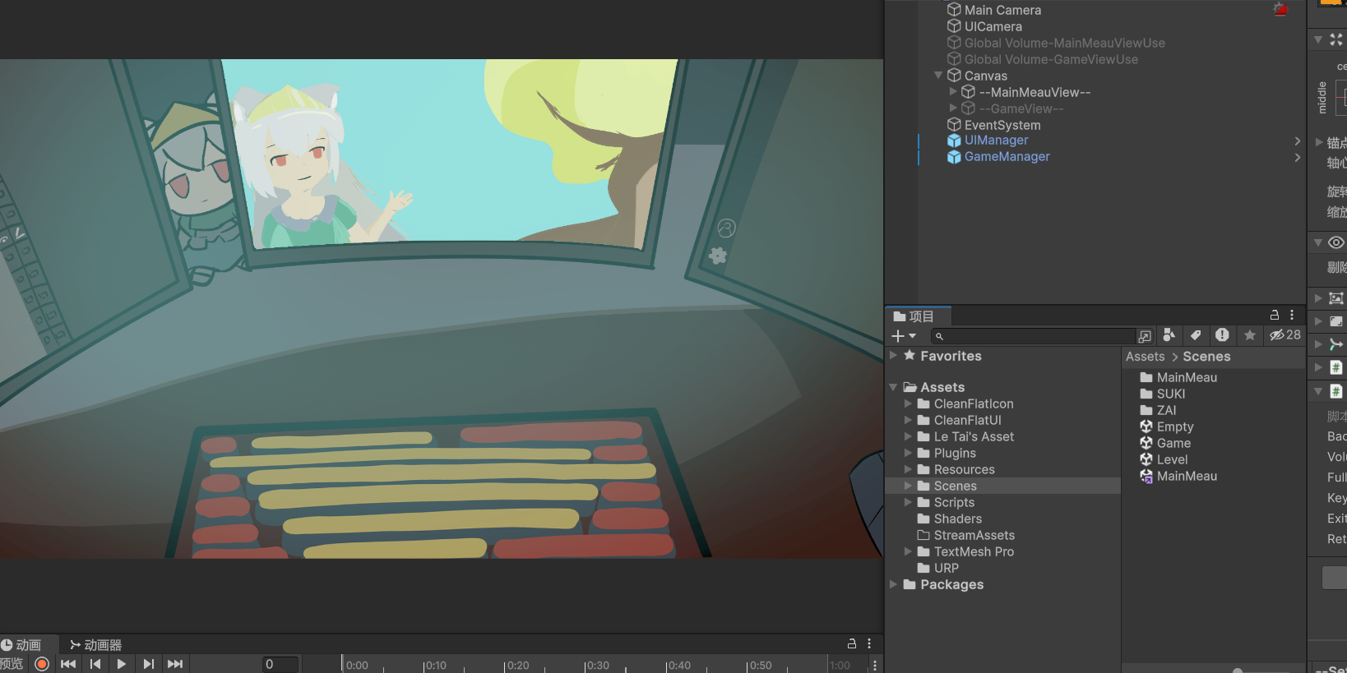This screenshot has width=1347, height=673.
Task: Save search to favorites star icon
Action: [x=1249, y=335]
